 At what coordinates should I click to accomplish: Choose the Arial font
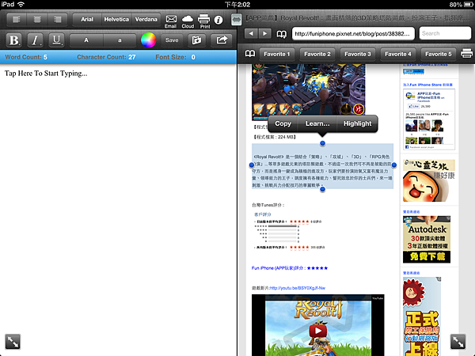pyautogui.click(x=87, y=19)
